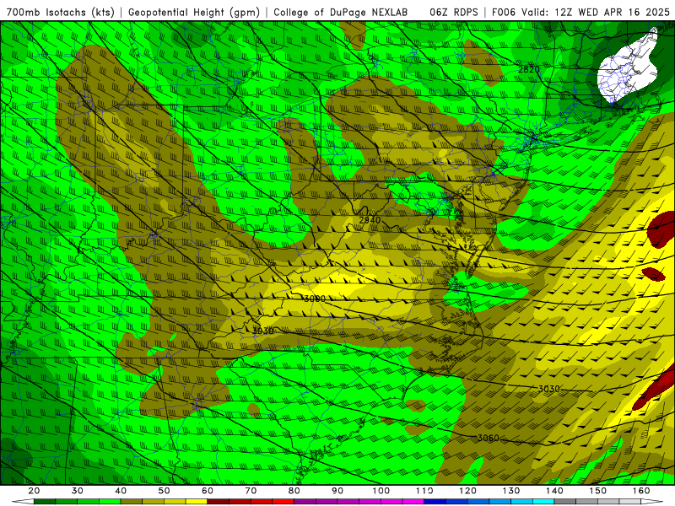
Task: Click the "College of DuPage NEXLAB" header text
Action: pos(341,12)
